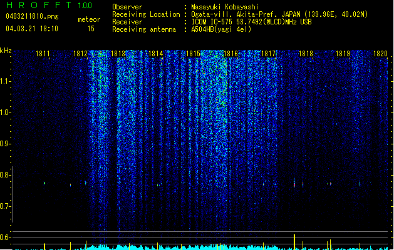Click the strongest red meteor echo before 1818
Screen dimensions: 394x250
pos(294,184)
